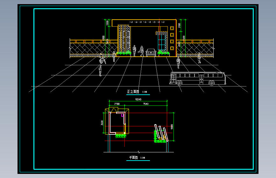Select the cyan grid window of the gatehouse
This screenshot has height=178, width=276.
tap(161, 42)
